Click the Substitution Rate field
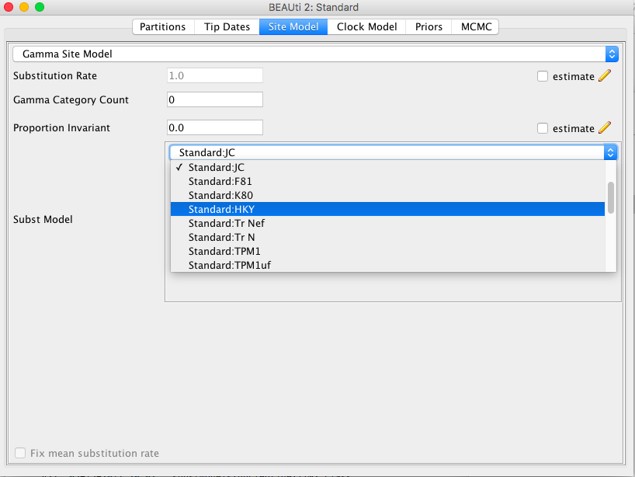The width and height of the screenshot is (635, 477). tap(214, 76)
